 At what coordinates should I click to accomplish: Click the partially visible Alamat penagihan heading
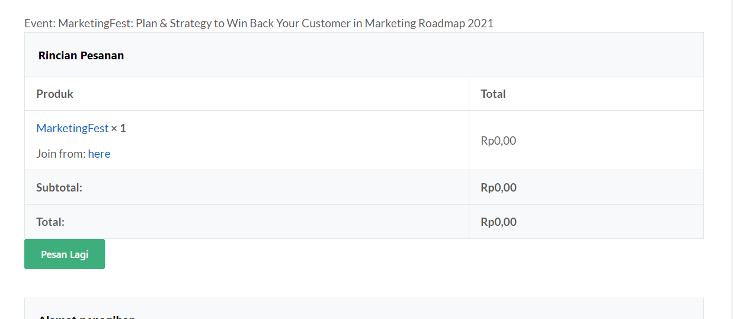pos(87,317)
